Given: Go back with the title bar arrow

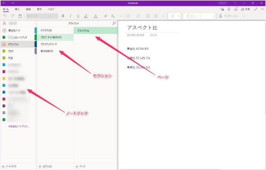Looking at the screenshot, I should coord(4,3).
